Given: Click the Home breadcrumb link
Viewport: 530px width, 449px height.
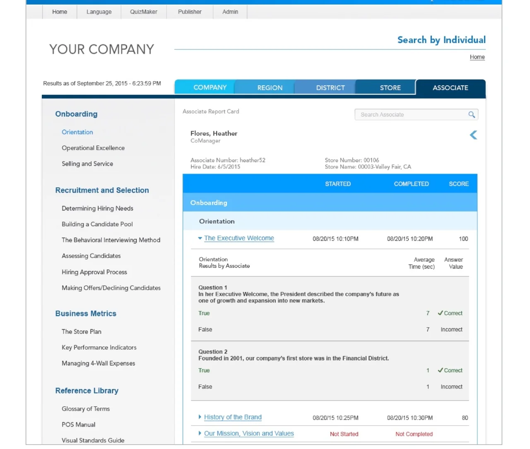Looking at the screenshot, I should [x=477, y=57].
